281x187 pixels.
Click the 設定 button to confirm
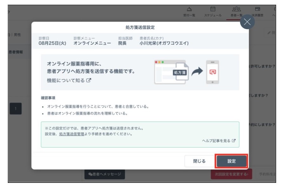coord(231,161)
